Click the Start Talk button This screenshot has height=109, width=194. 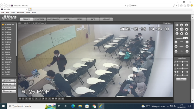click(8, 84)
